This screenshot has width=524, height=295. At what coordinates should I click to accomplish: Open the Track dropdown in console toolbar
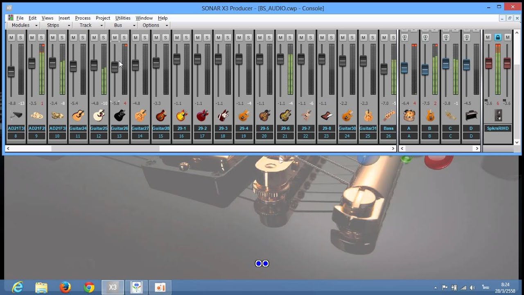(x=90, y=25)
